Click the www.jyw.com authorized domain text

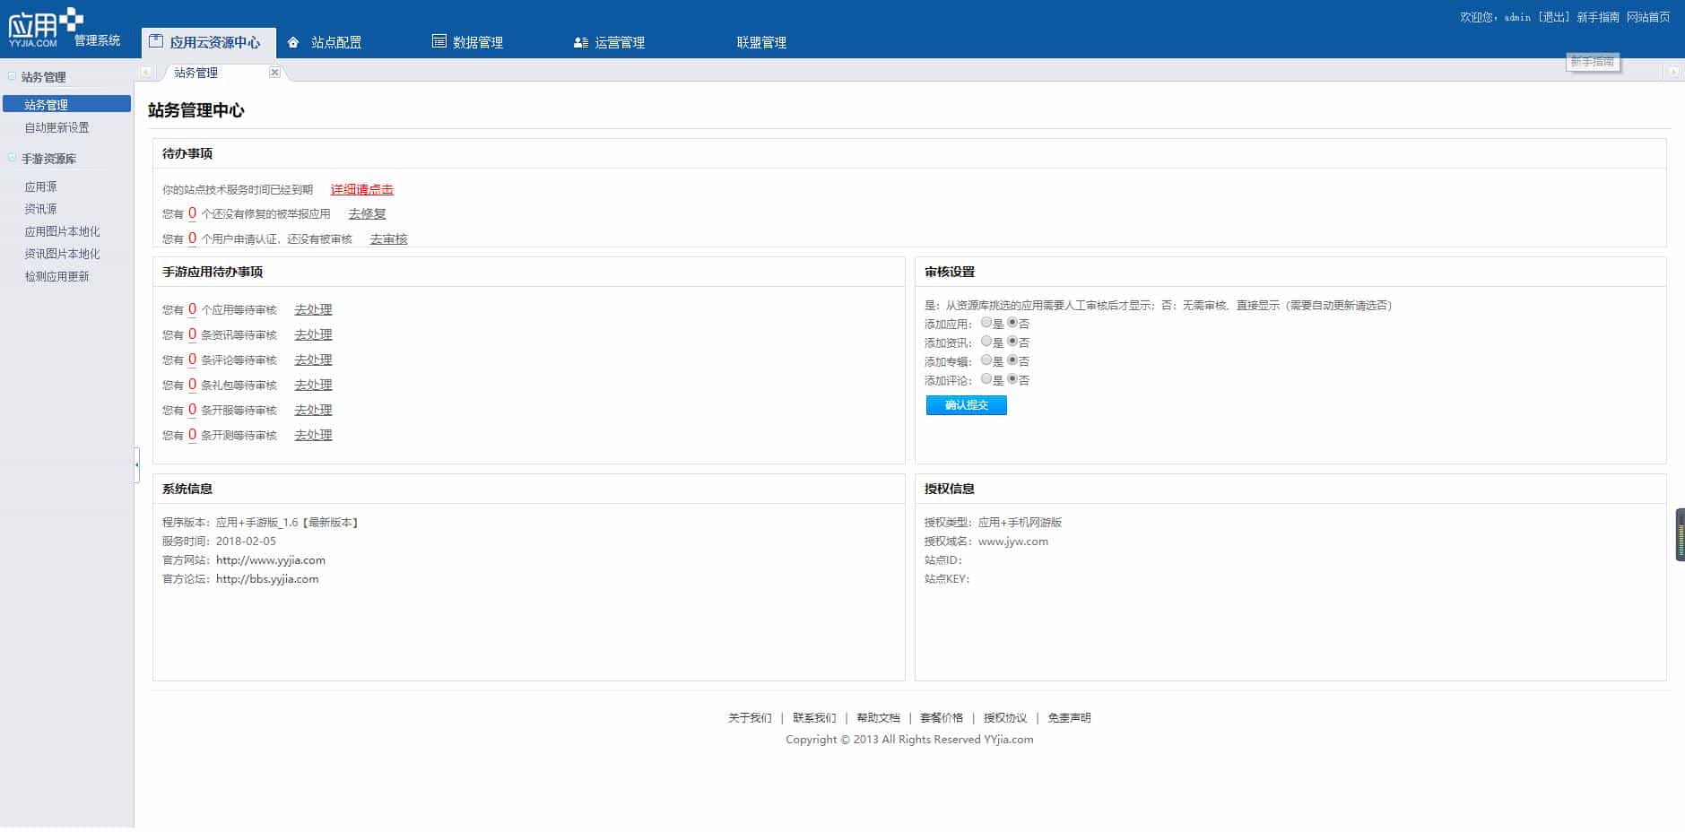[x=1013, y=542]
